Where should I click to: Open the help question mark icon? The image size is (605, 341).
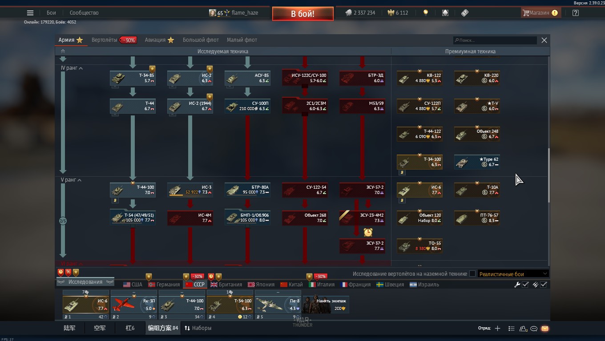tap(576, 13)
